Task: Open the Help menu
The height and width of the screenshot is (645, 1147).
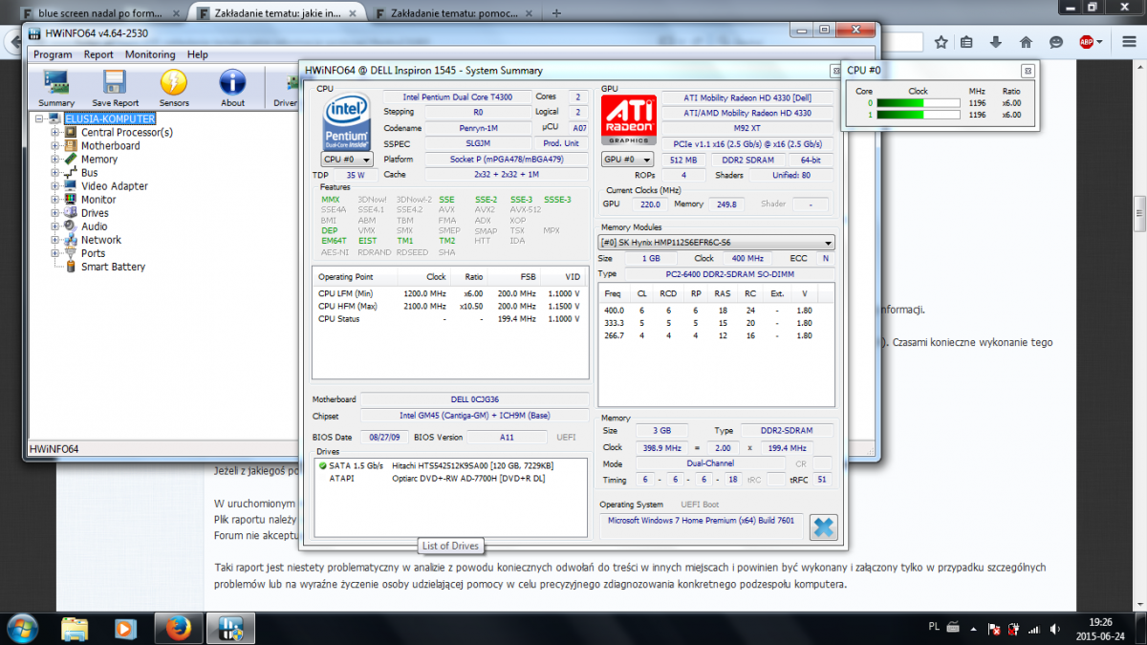Action: coord(198,54)
